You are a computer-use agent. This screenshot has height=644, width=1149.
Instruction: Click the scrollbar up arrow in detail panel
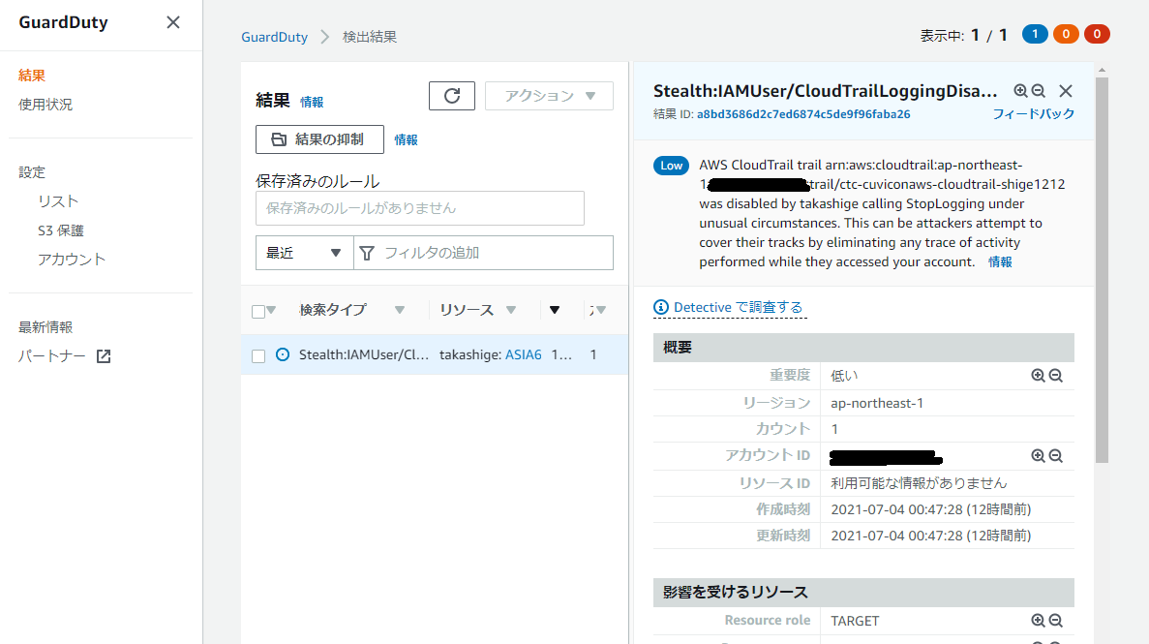1102,71
